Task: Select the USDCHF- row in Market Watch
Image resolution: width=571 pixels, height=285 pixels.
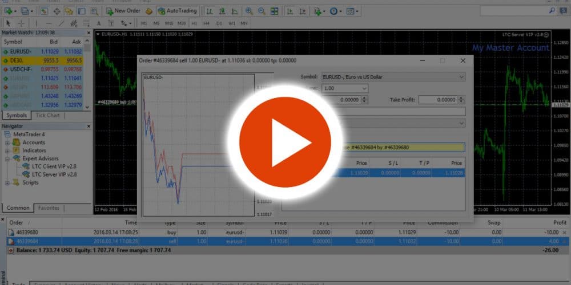Action: click(x=43, y=70)
